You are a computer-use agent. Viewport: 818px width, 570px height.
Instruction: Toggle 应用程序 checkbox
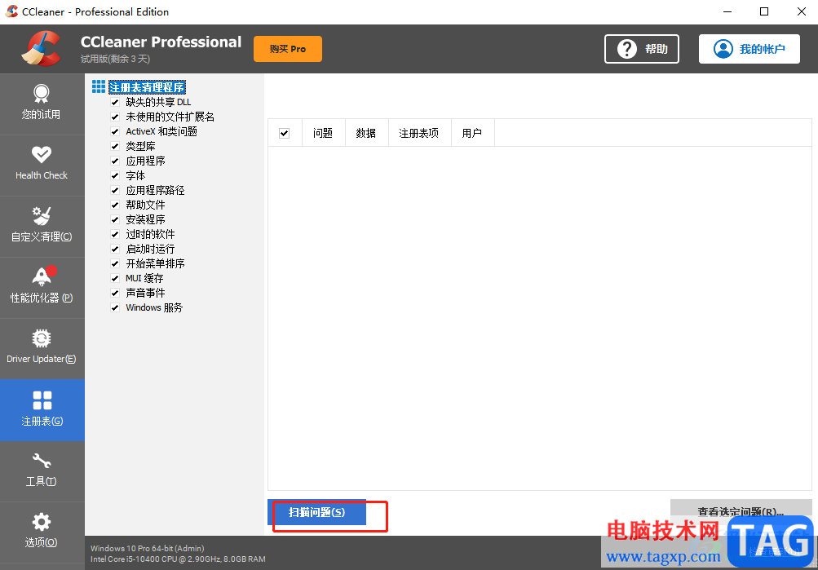coord(115,161)
